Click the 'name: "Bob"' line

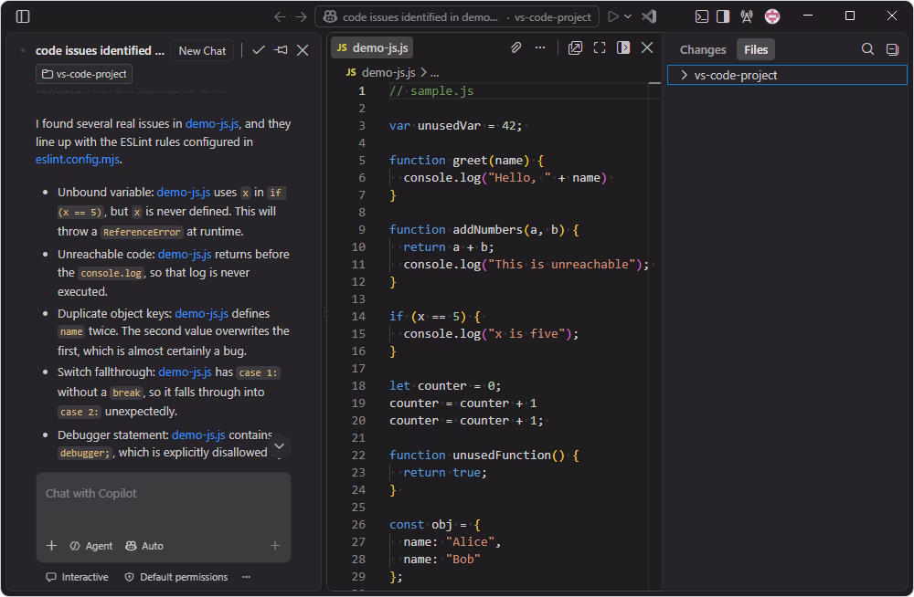[441, 560]
